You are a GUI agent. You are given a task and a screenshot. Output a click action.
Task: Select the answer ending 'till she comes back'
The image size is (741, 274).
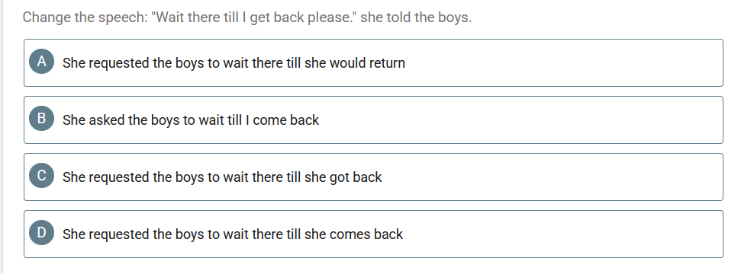[373, 234]
